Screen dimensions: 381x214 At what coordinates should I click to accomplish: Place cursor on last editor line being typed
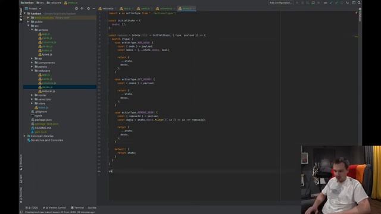111,171
